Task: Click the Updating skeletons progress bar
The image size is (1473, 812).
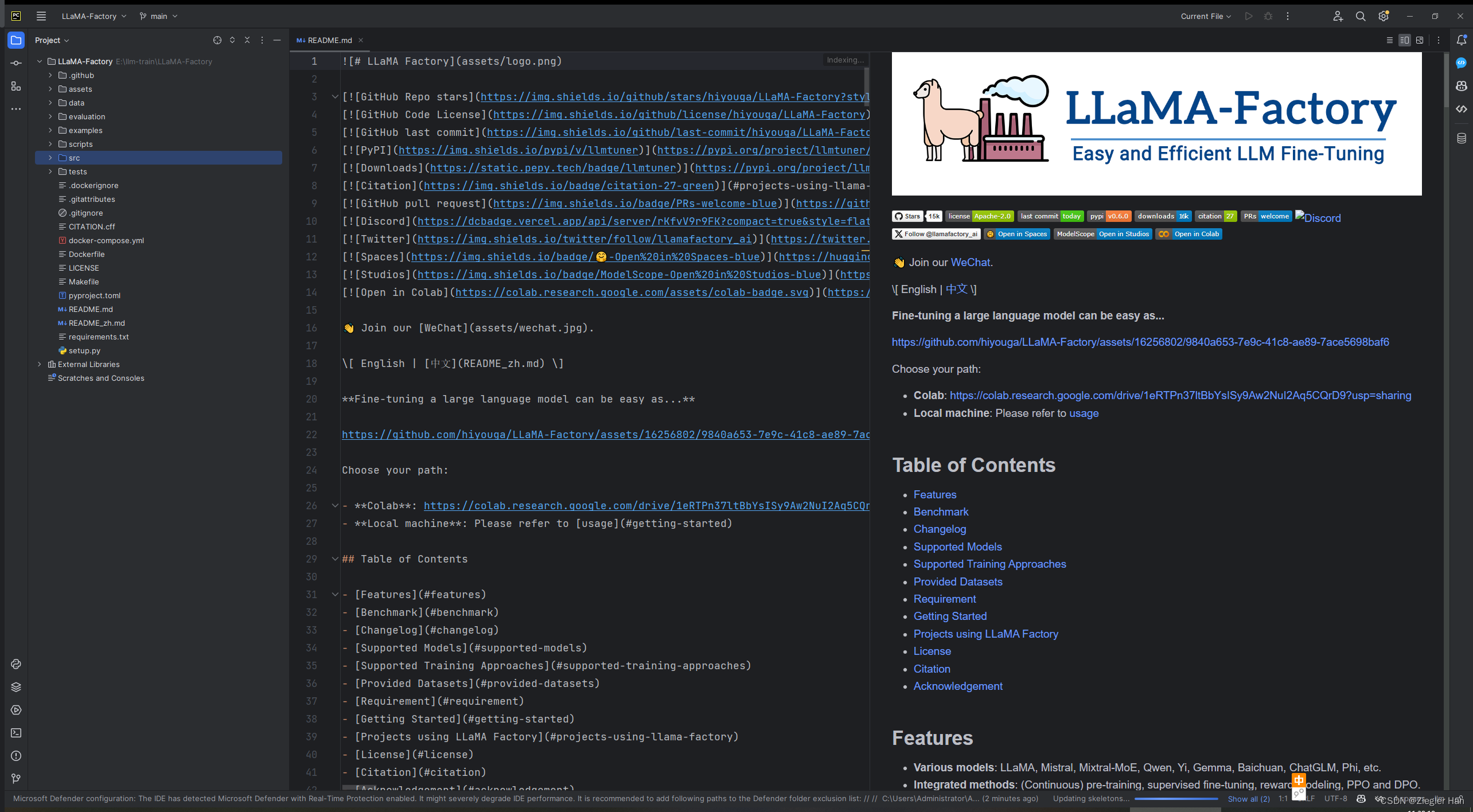Action: click(1176, 799)
